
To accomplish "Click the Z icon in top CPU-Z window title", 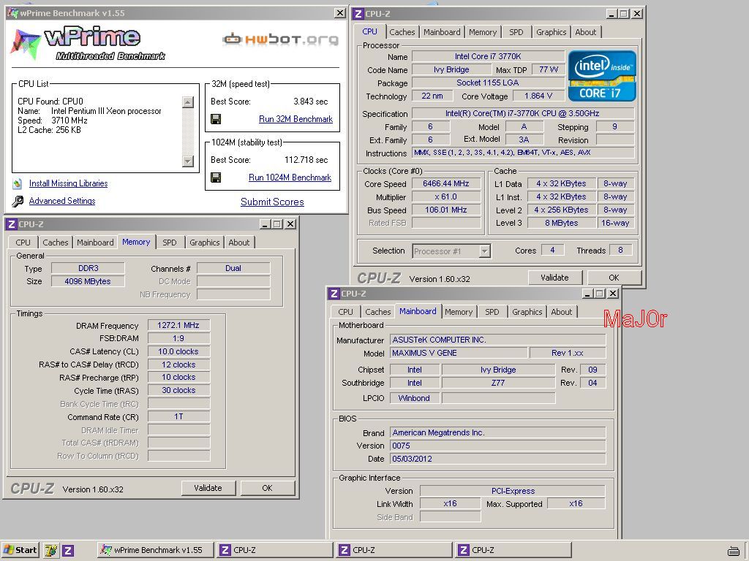I will [x=358, y=14].
